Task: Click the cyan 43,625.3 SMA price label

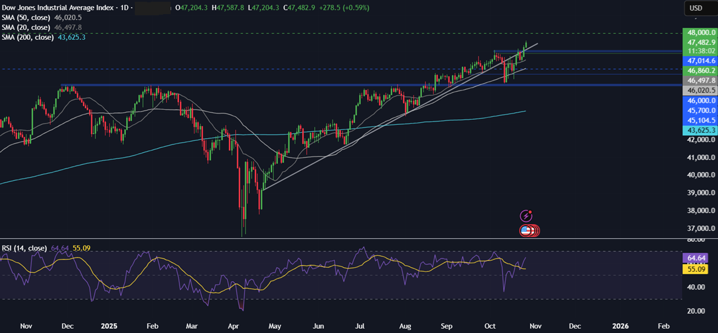Action: point(699,130)
